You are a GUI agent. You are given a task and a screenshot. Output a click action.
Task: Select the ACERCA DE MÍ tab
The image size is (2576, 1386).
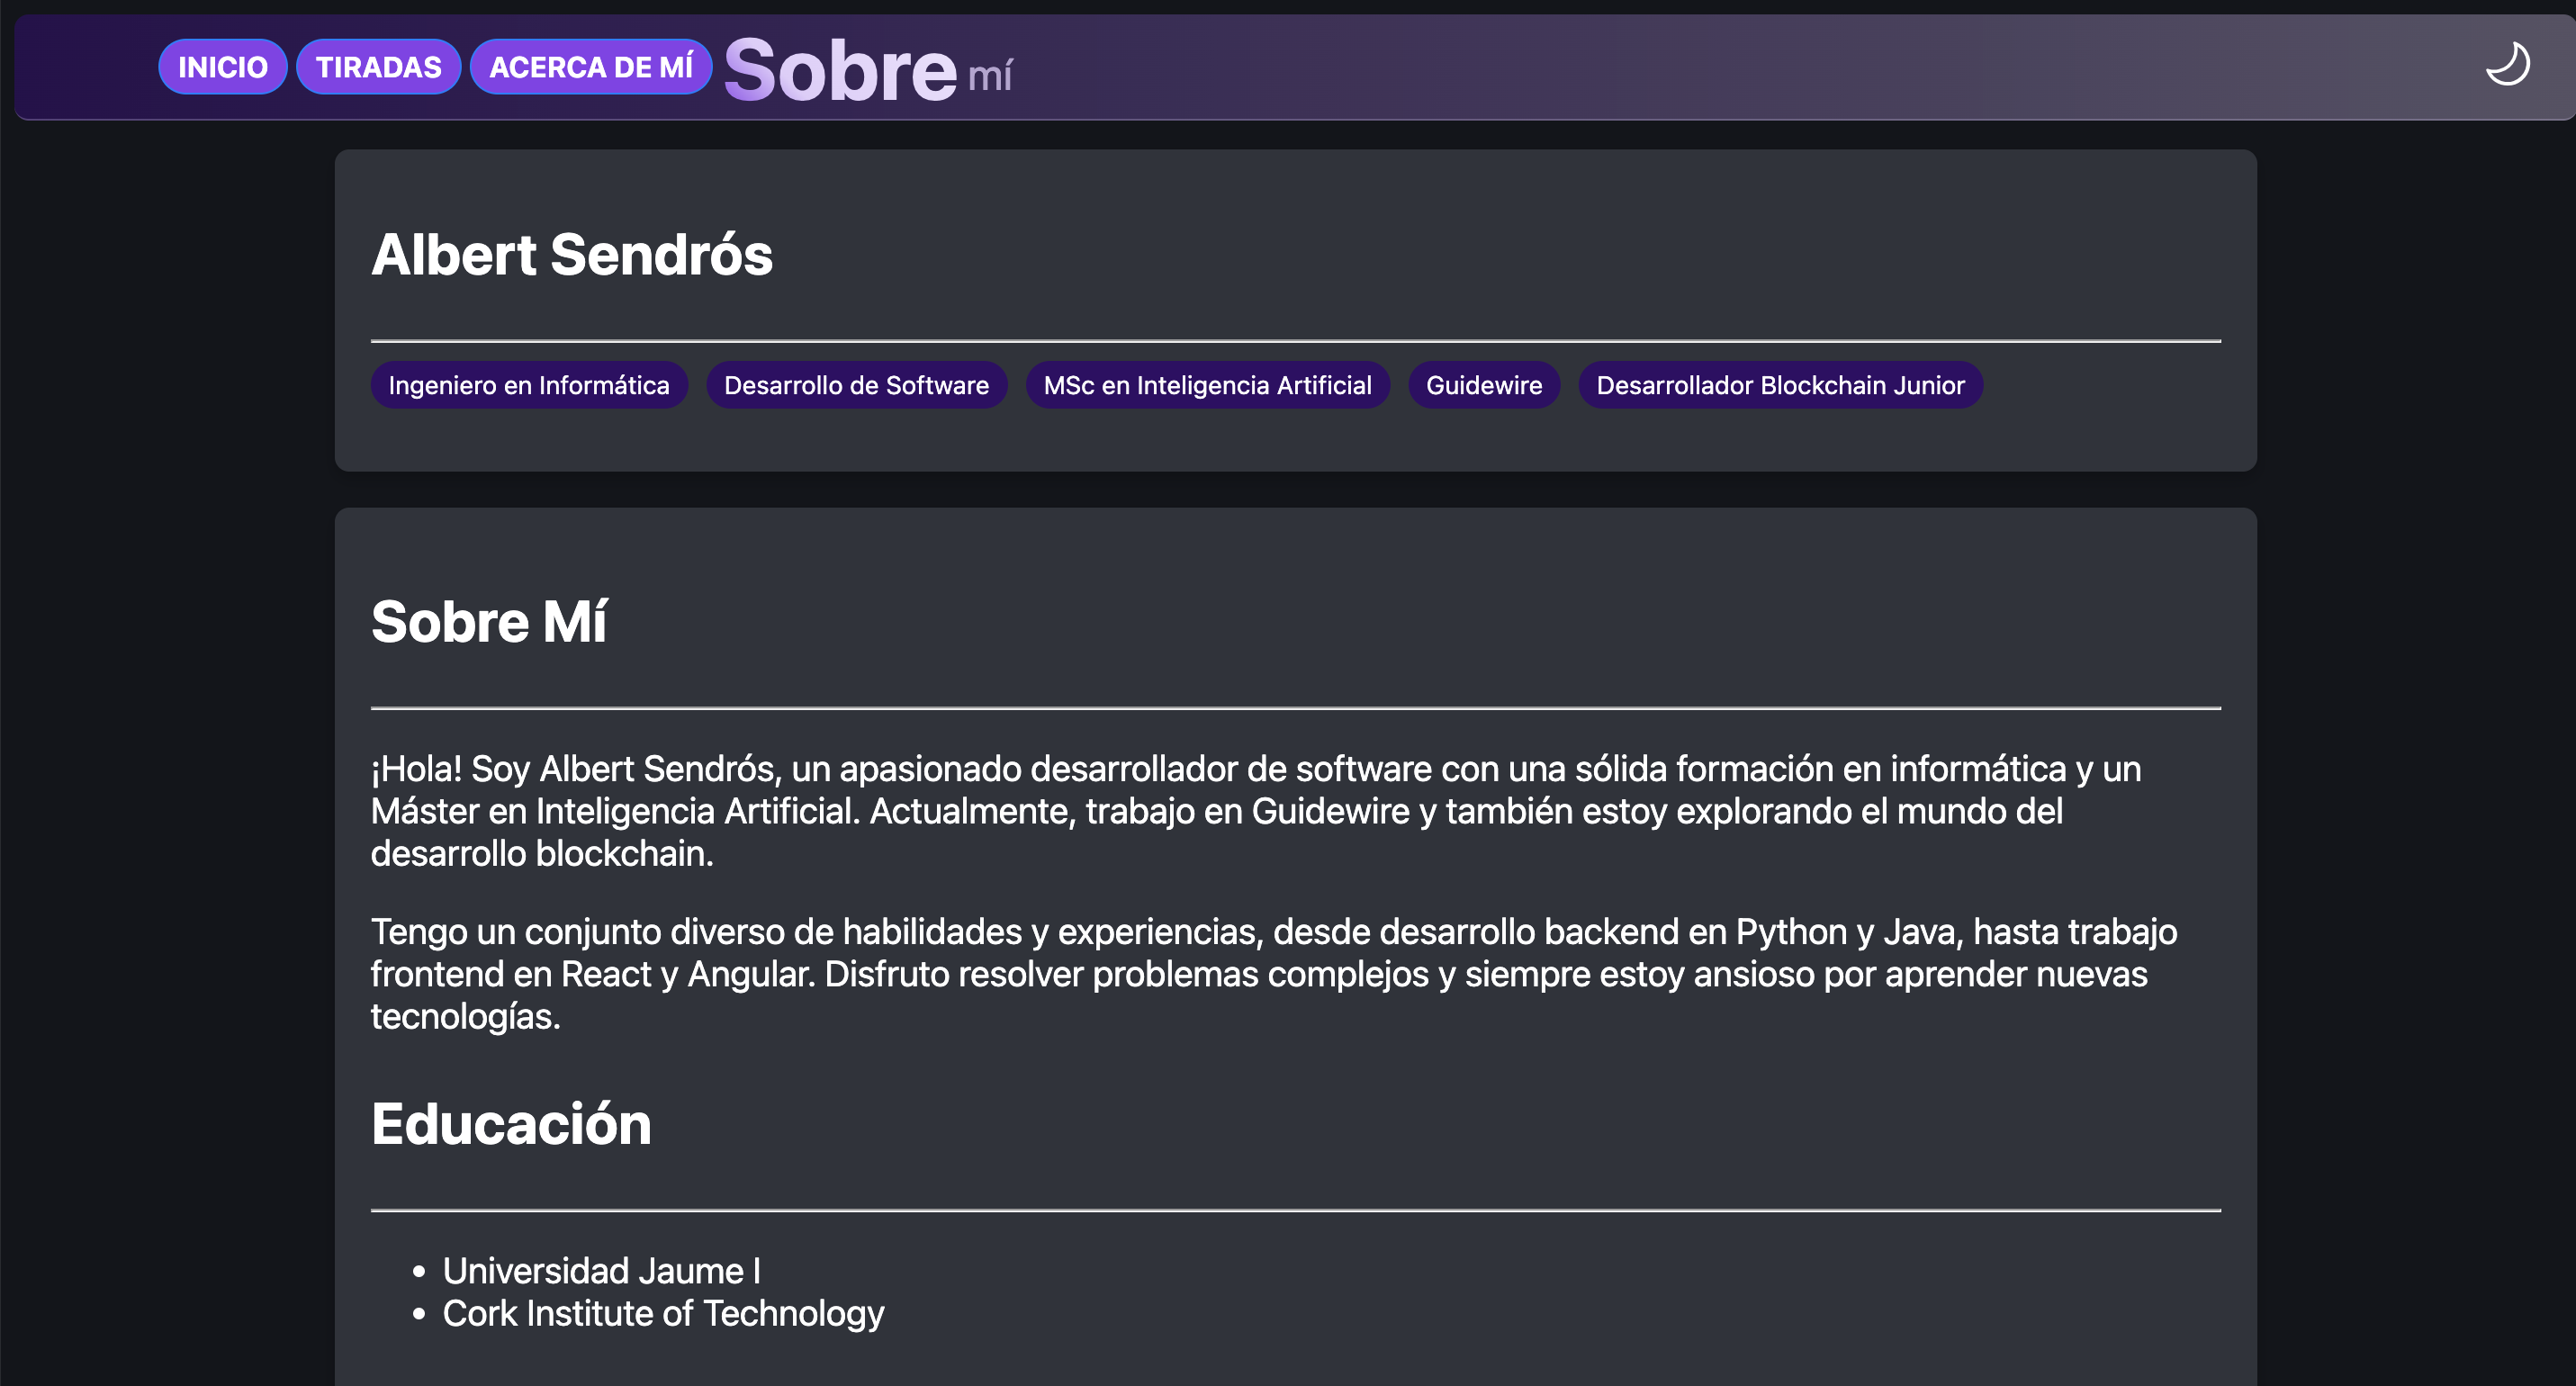[590, 67]
